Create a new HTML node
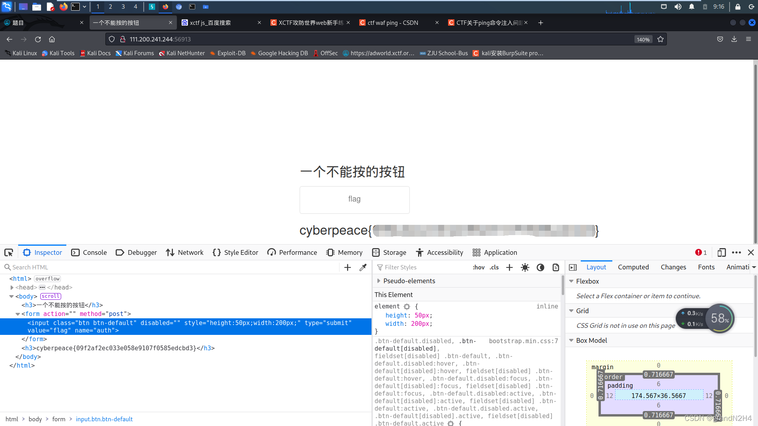Image resolution: width=758 pixels, height=426 pixels. click(347, 267)
